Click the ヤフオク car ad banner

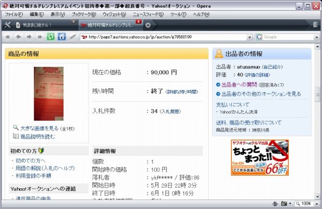click(x=260, y=158)
